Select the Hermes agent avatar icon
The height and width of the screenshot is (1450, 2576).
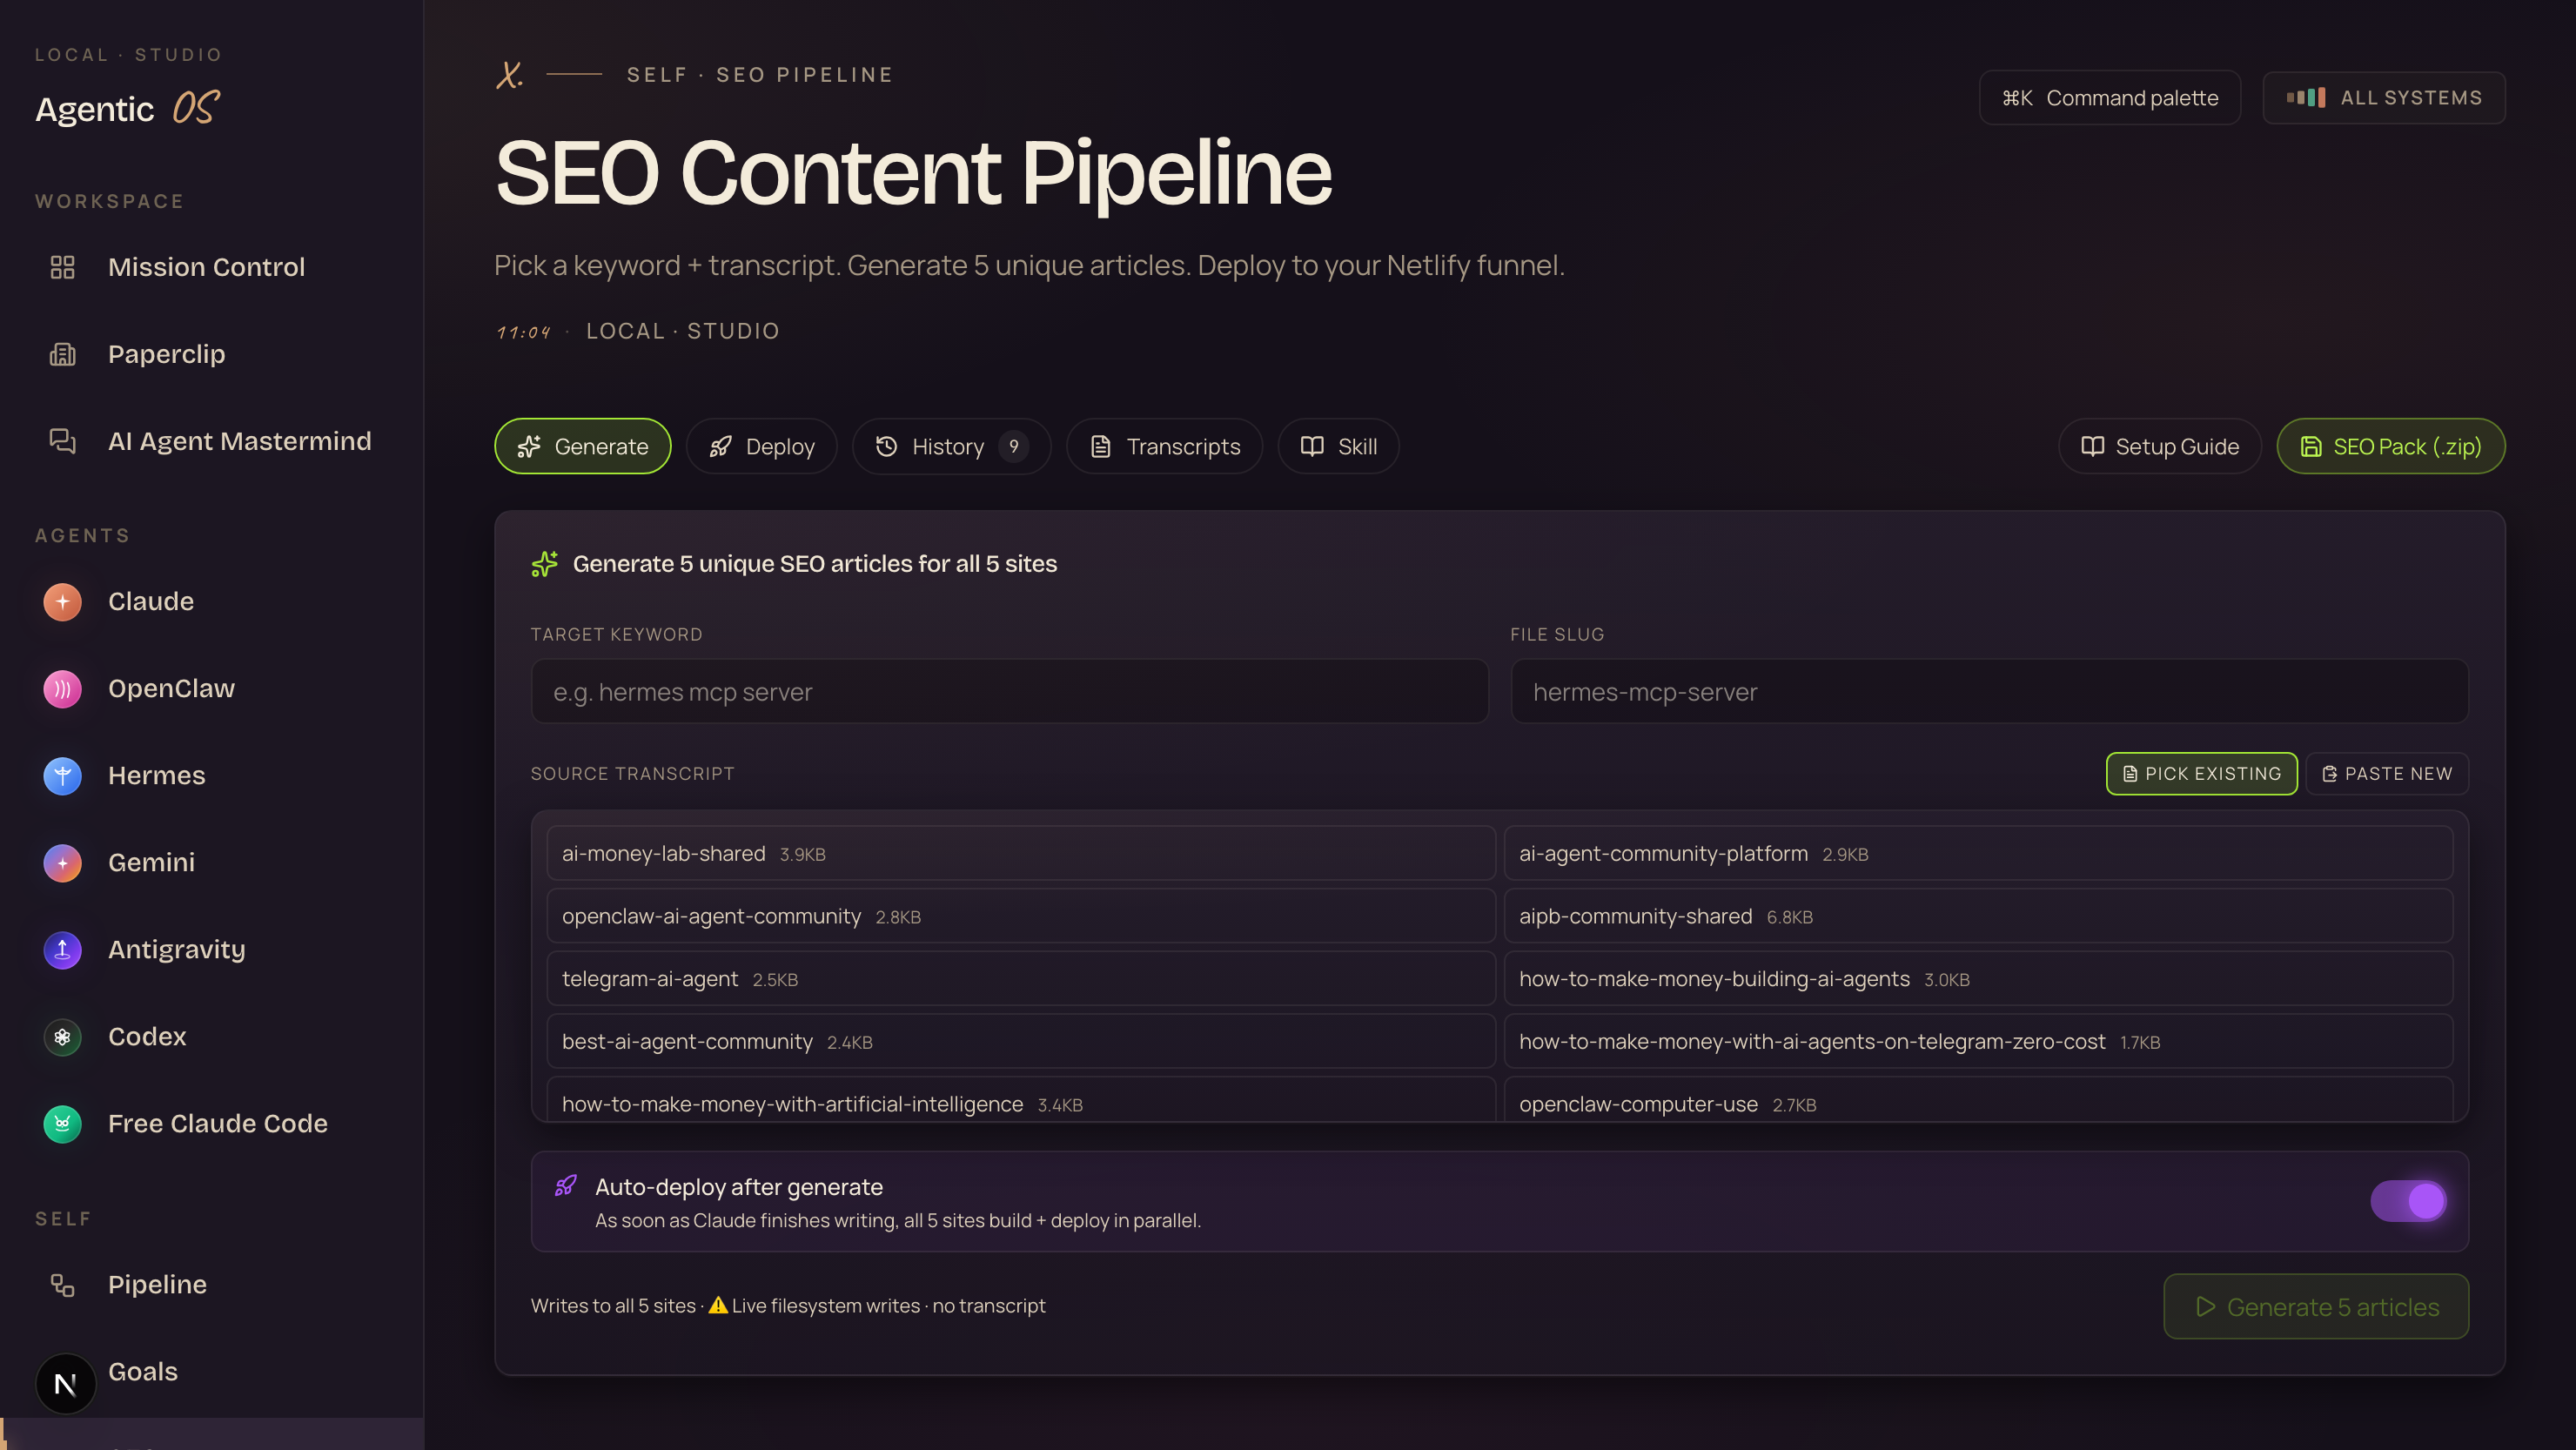coord(62,776)
